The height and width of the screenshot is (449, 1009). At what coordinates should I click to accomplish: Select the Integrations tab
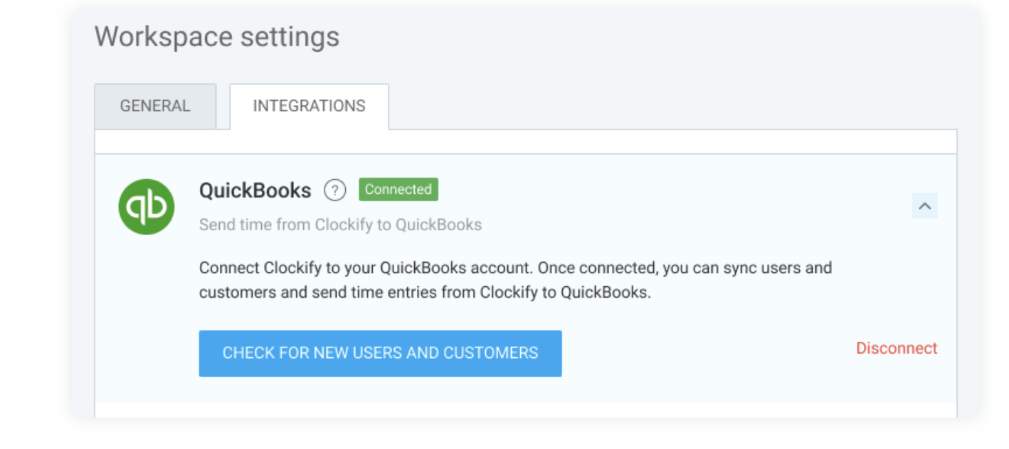(x=310, y=106)
